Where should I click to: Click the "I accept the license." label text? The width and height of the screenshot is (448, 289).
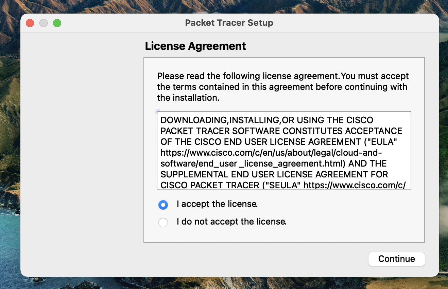[217, 204]
